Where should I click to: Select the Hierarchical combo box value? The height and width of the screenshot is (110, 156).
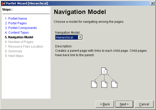[x=67, y=38]
